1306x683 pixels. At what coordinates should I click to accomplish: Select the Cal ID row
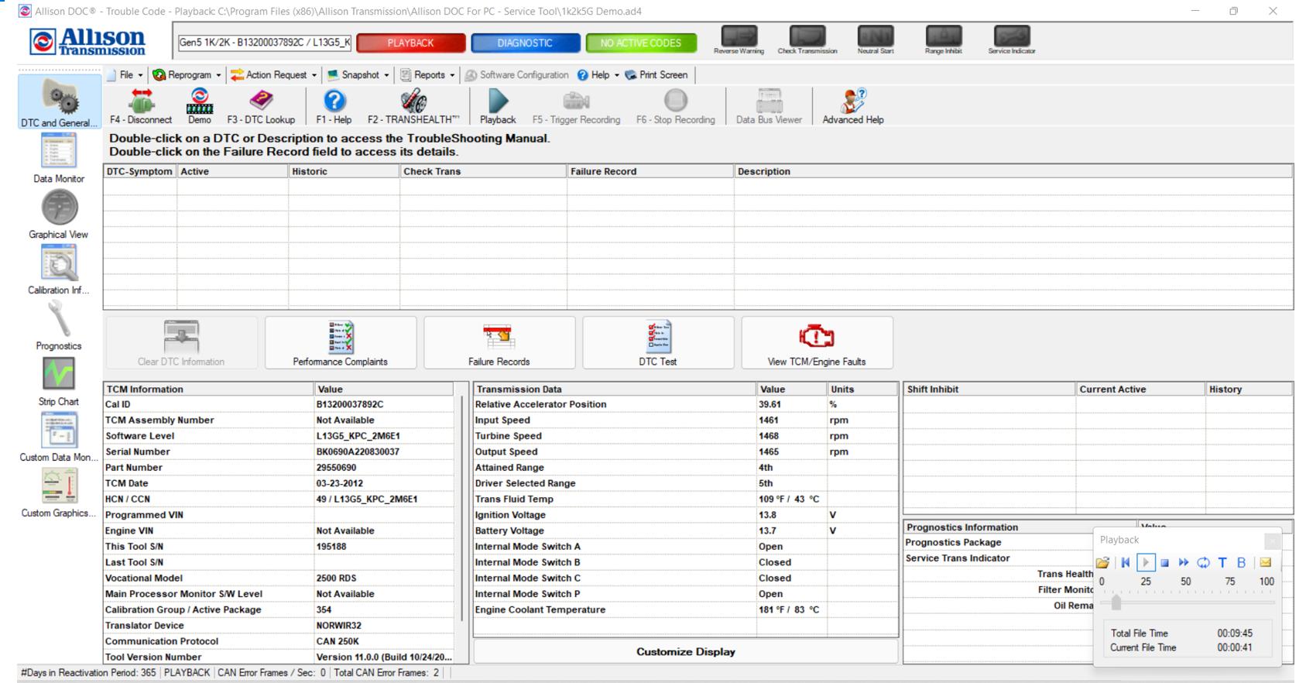[x=279, y=404]
